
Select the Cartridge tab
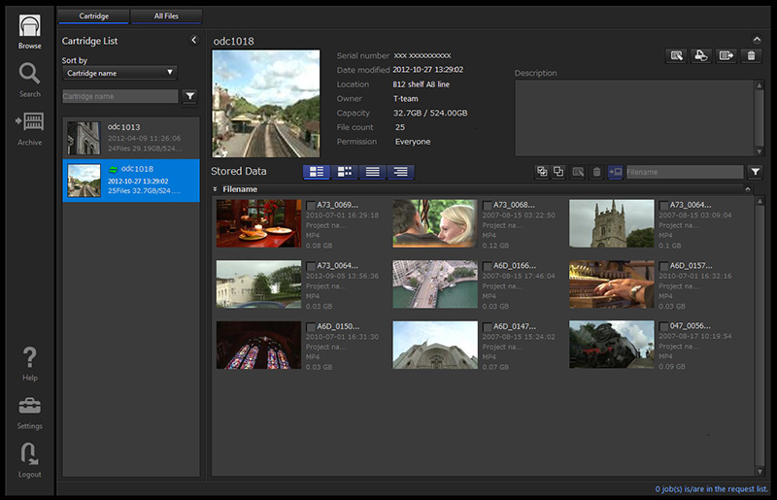(x=93, y=17)
